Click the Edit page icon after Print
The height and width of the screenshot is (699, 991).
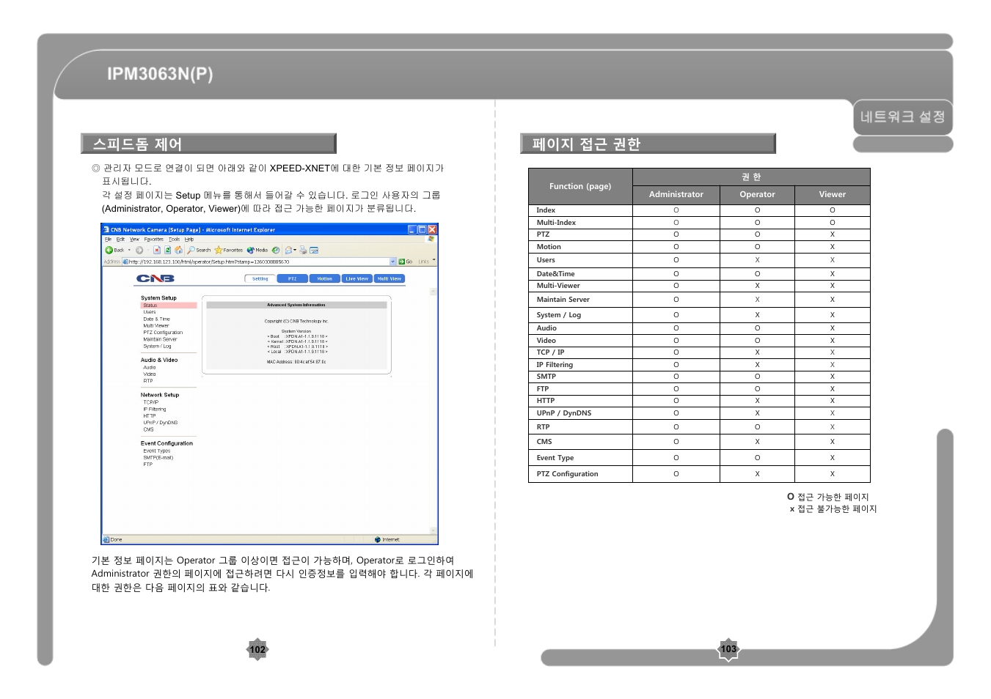[x=314, y=250]
